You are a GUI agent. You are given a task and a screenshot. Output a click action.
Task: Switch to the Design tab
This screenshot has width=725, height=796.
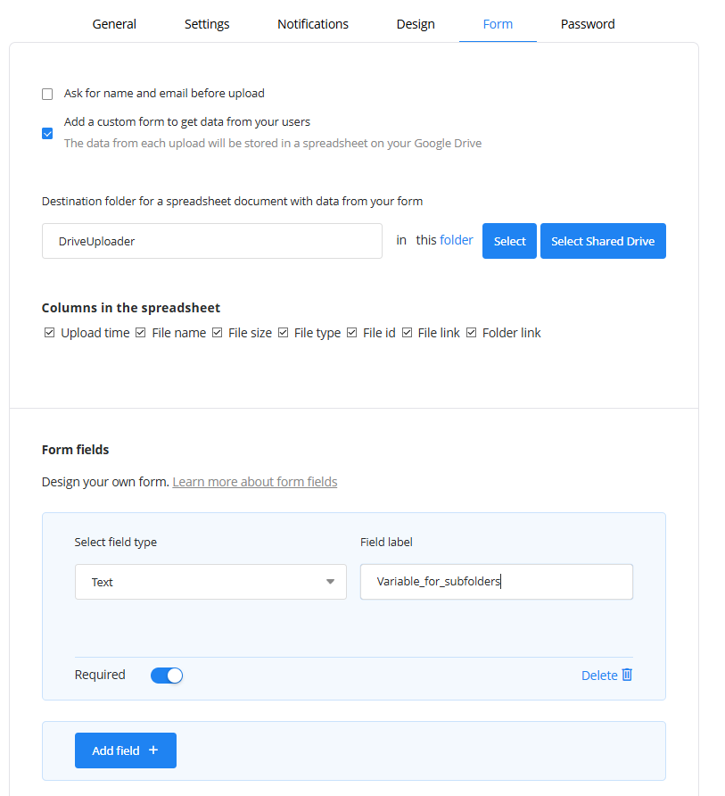coord(416,24)
